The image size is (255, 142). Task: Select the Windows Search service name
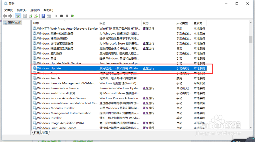point(48,78)
